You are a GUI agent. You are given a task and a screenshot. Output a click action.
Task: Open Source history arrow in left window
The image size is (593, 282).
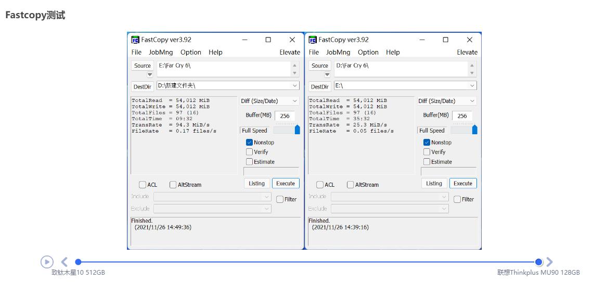[x=150, y=75]
